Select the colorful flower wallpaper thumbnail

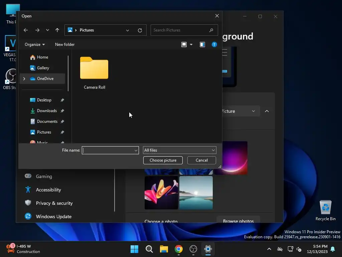pyautogui.click(x=161, y=193)
